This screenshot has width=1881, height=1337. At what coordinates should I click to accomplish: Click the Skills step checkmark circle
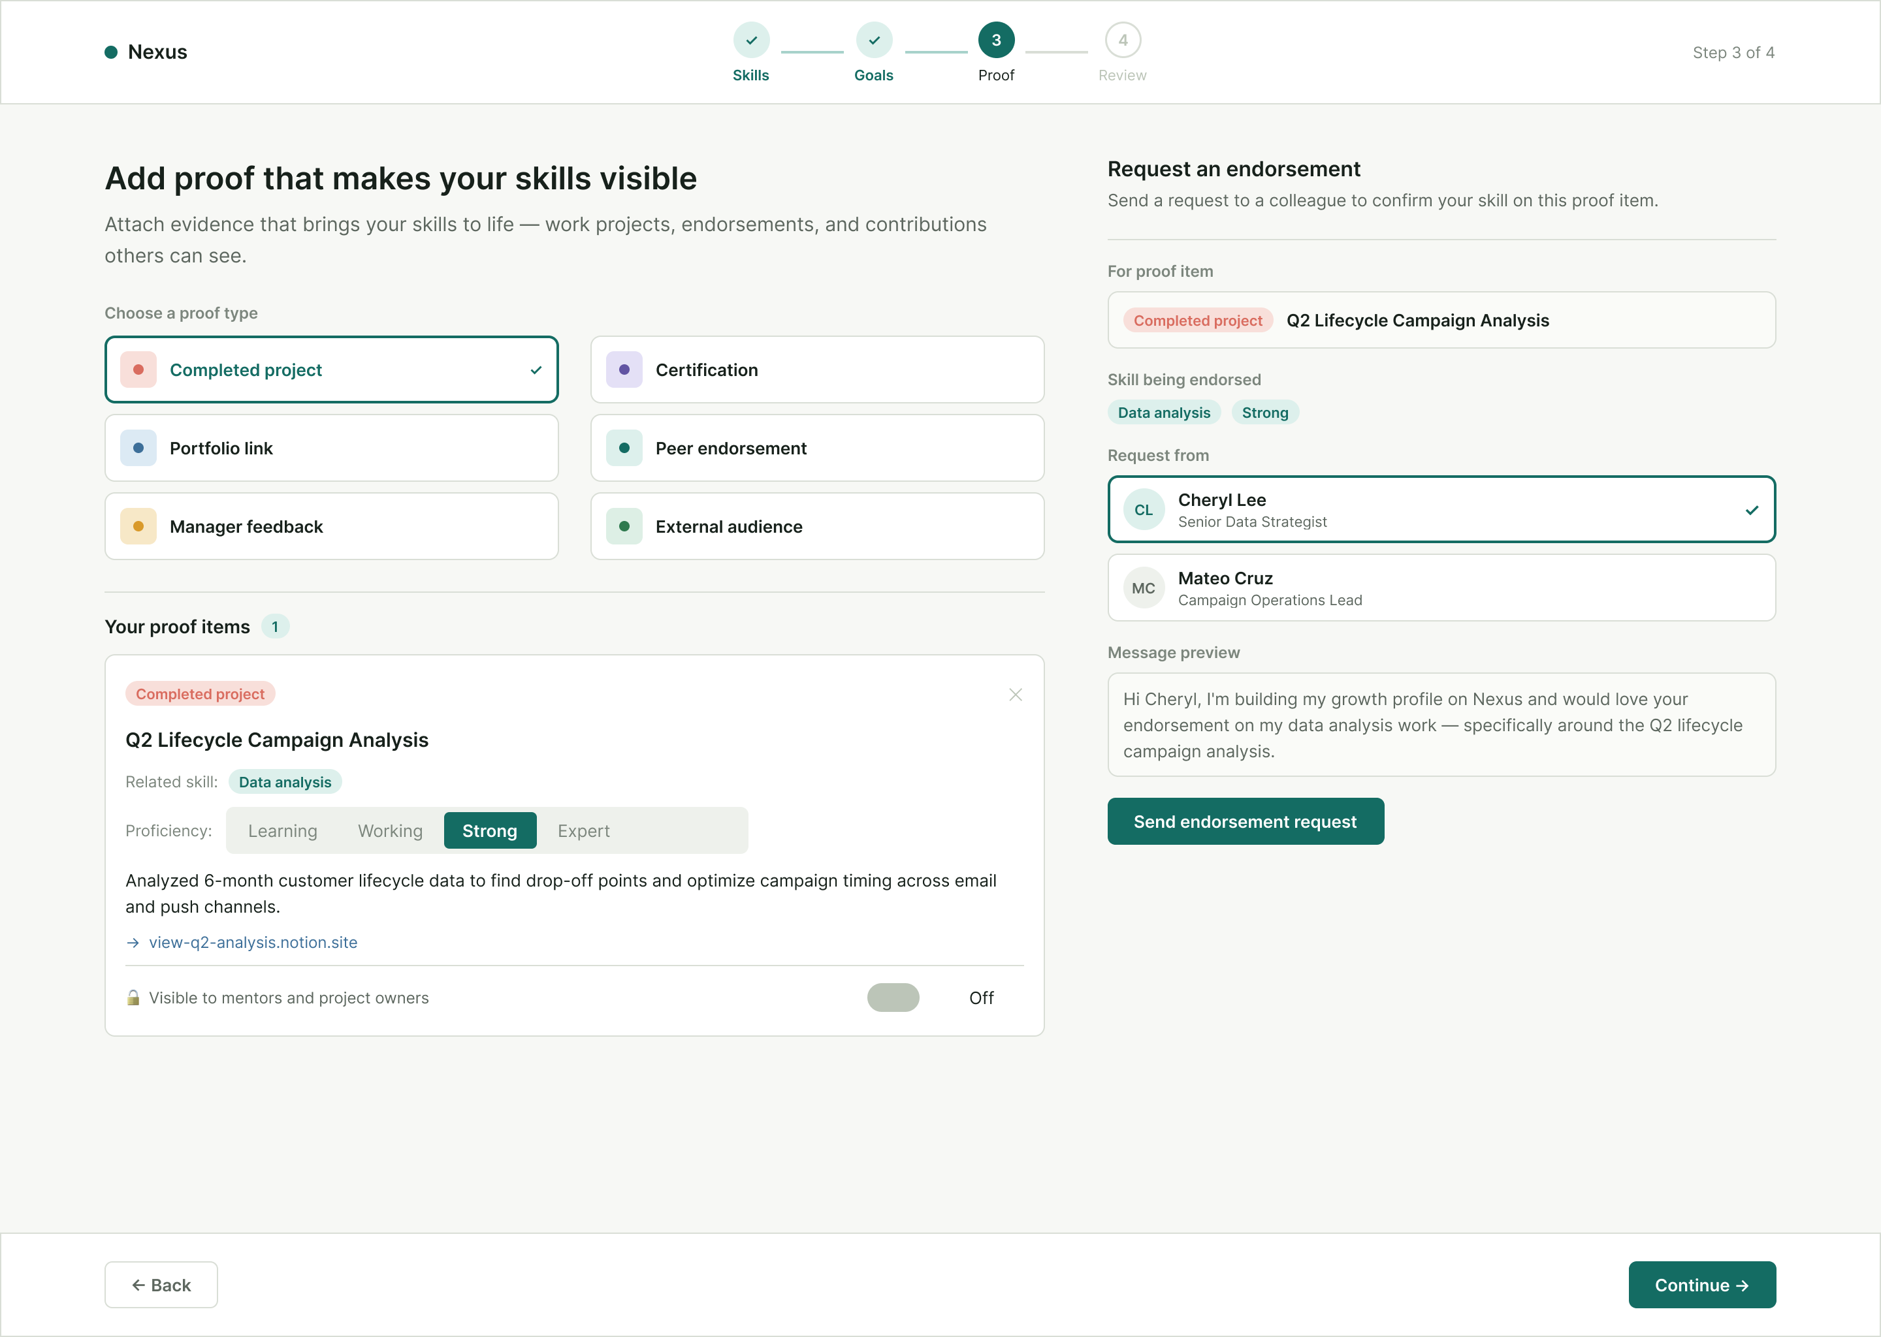click(751, 40)
